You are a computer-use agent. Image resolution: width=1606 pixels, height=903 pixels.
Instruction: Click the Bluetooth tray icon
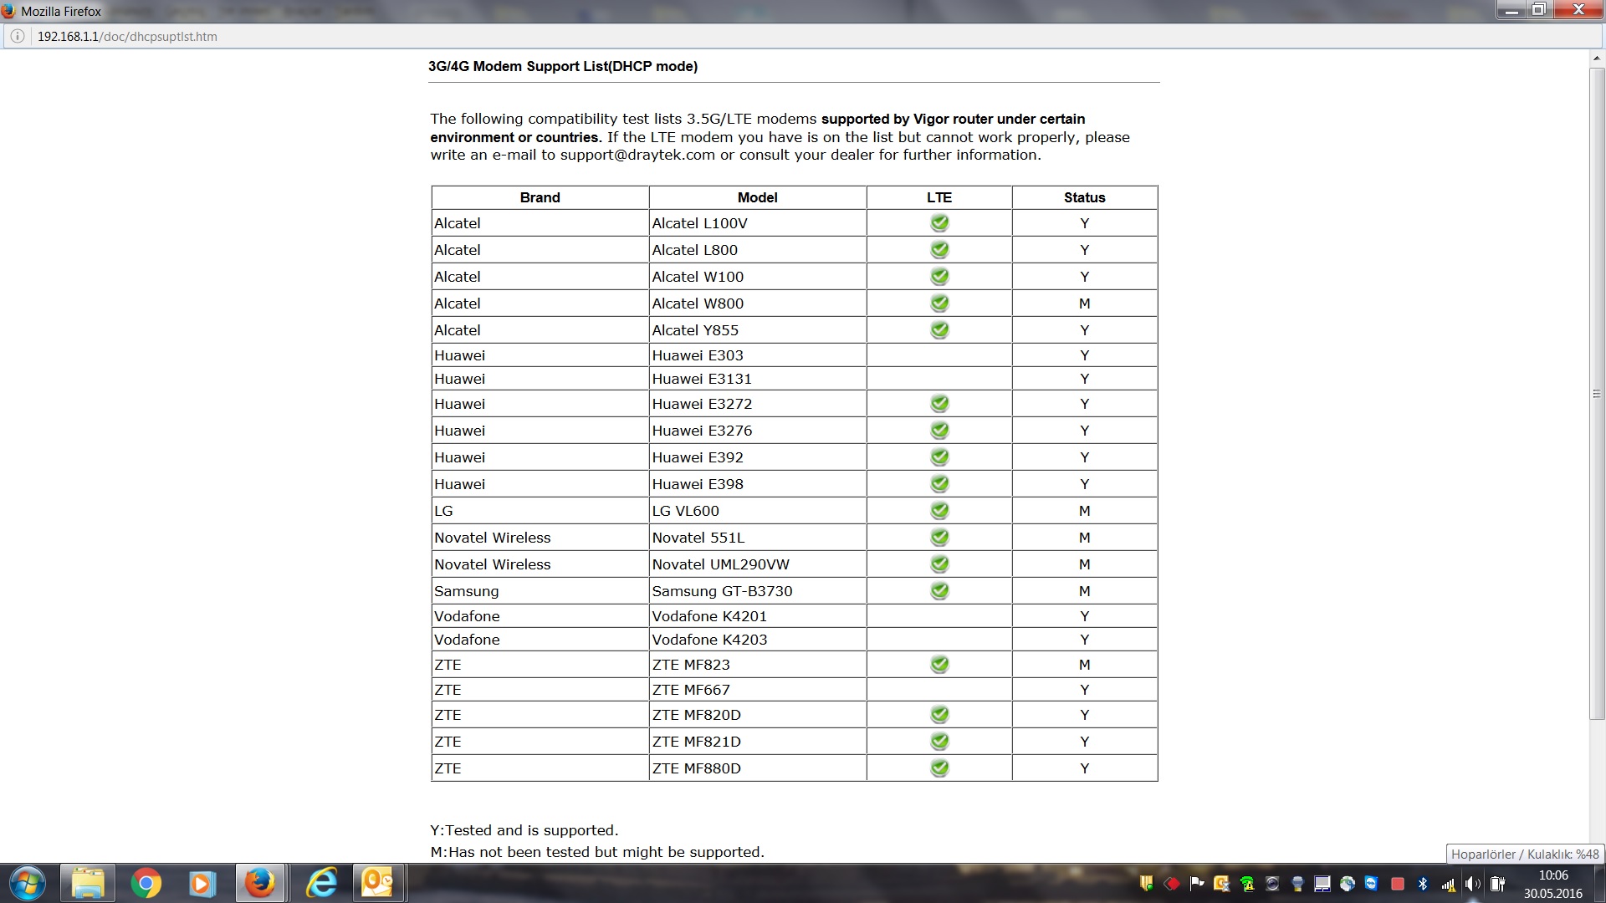tap(1423, 884)
